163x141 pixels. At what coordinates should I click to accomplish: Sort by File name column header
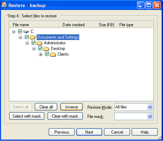coord(34,25)
